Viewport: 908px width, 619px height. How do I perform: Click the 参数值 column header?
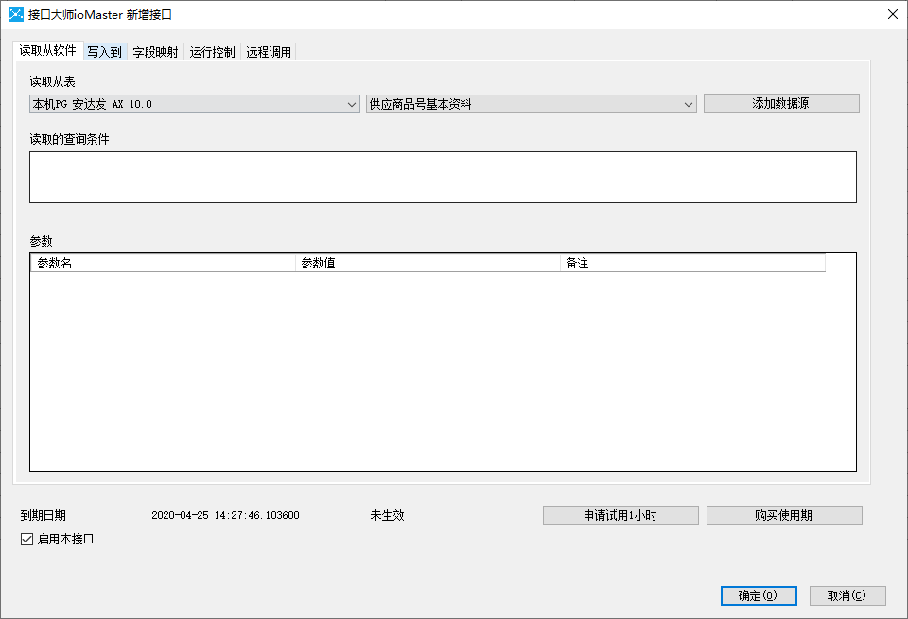428,263
